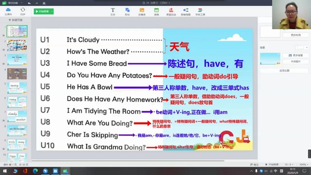Click the Sync (同步) icon
This screenshot has height=175, width=311.
(x=23, y=12)
